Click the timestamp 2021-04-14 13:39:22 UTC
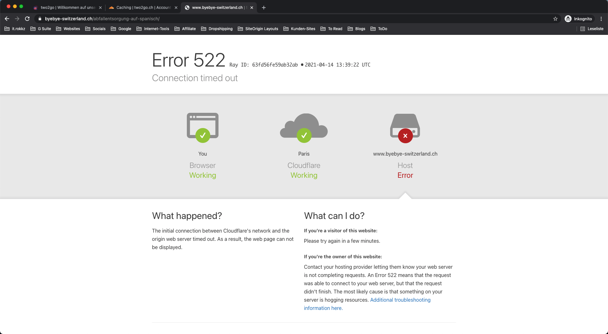 coord(338,65)
